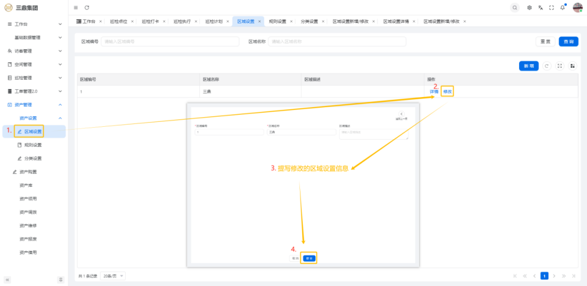This screenshot has width=587, height=286.
Task: Open settings via the gear icon
Action: point(530,7)
